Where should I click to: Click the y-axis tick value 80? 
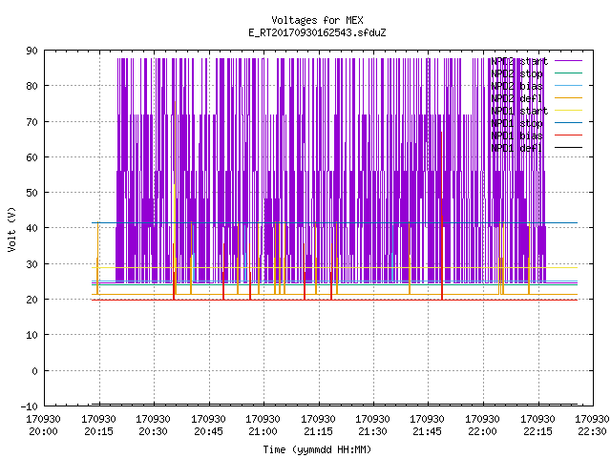tap(32, 86)
